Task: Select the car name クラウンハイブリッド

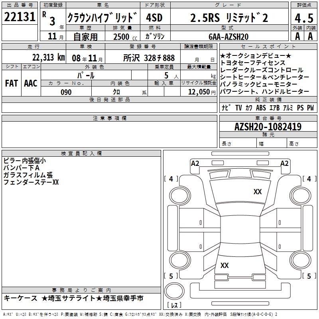Action: pos(102,18)
